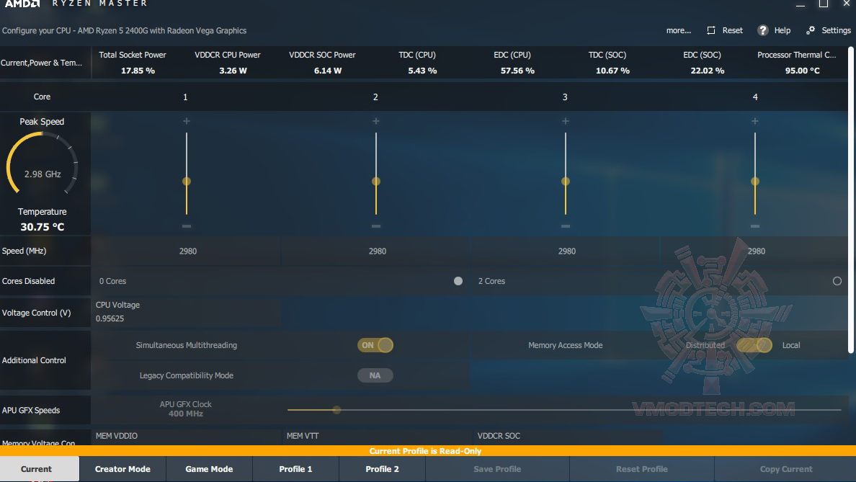Click VDDCR SOC Power 6.14 W value

[328, 71]
